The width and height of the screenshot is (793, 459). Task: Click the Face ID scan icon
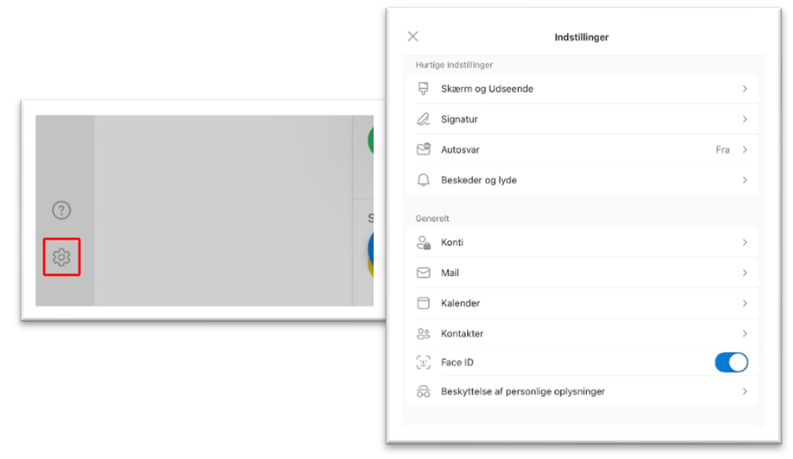point(424,362)
